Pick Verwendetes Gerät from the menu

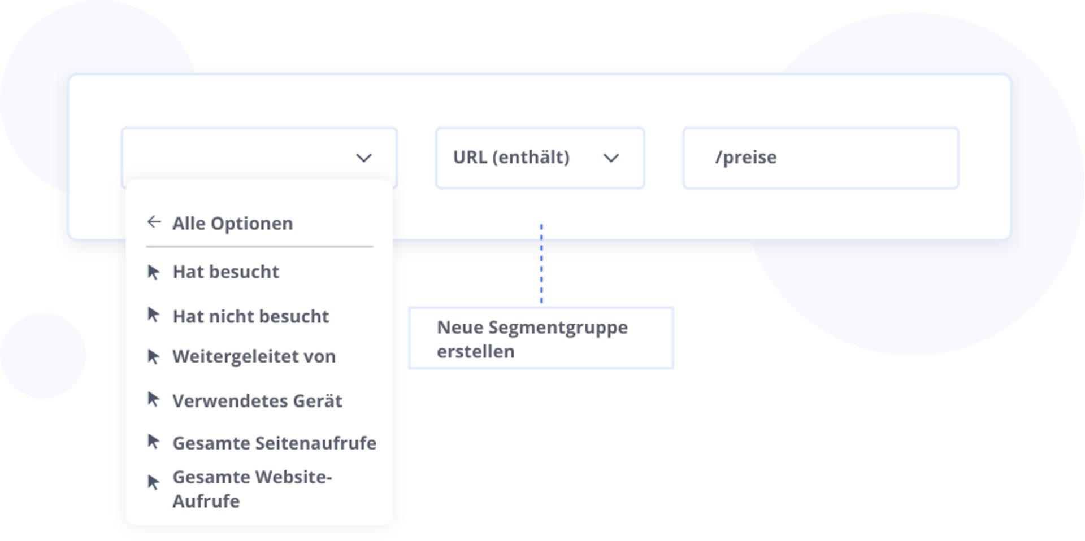click(x=257, y=401)
